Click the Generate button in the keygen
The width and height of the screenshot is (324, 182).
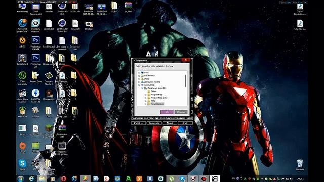[x=154, y=123]
